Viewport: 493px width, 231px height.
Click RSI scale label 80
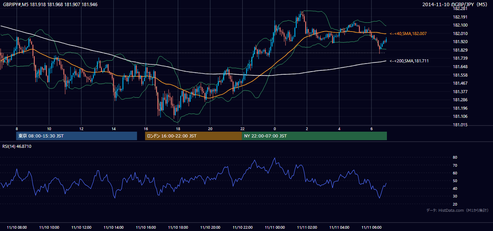click(x=455, y=157)
